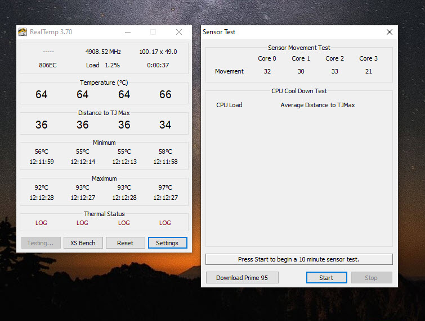Click the greyed Stop button in Sensor Test
425x321 pixels.
pos(372,277)
